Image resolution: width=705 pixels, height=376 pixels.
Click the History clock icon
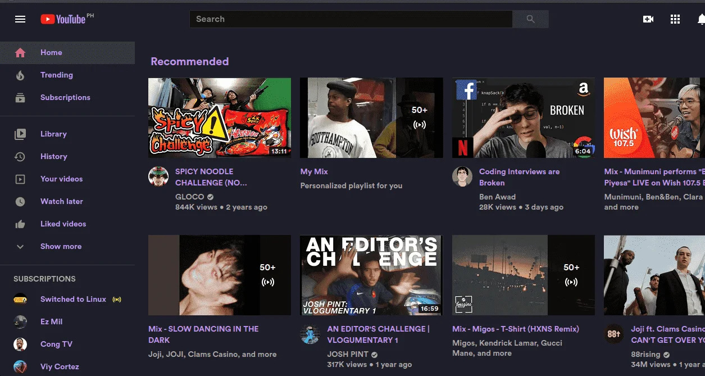tap(20, 157)
